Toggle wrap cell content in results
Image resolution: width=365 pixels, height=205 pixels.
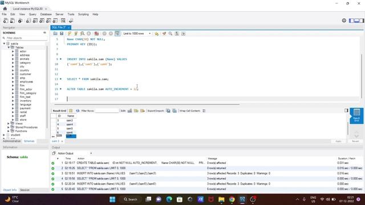point(204,110)
